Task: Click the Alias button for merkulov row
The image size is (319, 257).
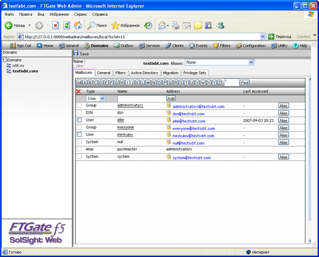Action: tap(283, 135)
